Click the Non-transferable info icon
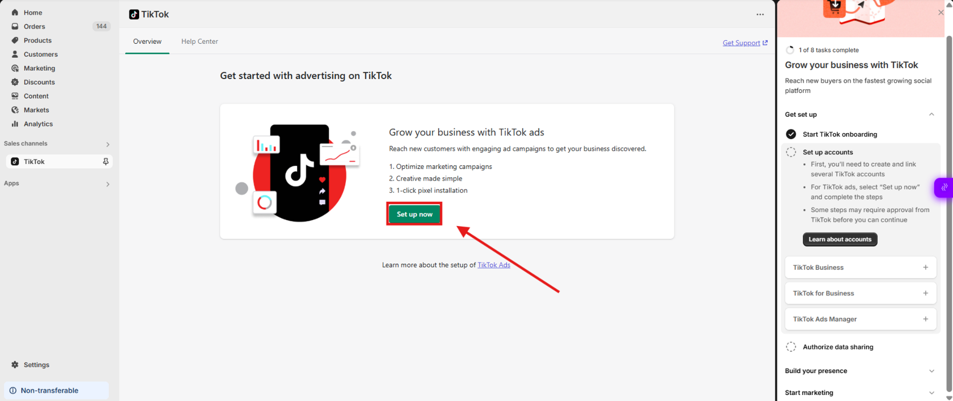 [x=13, y=391]
